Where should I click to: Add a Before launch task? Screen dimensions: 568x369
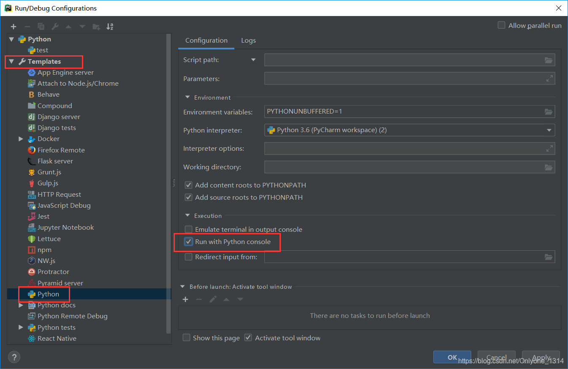point(185,299)
